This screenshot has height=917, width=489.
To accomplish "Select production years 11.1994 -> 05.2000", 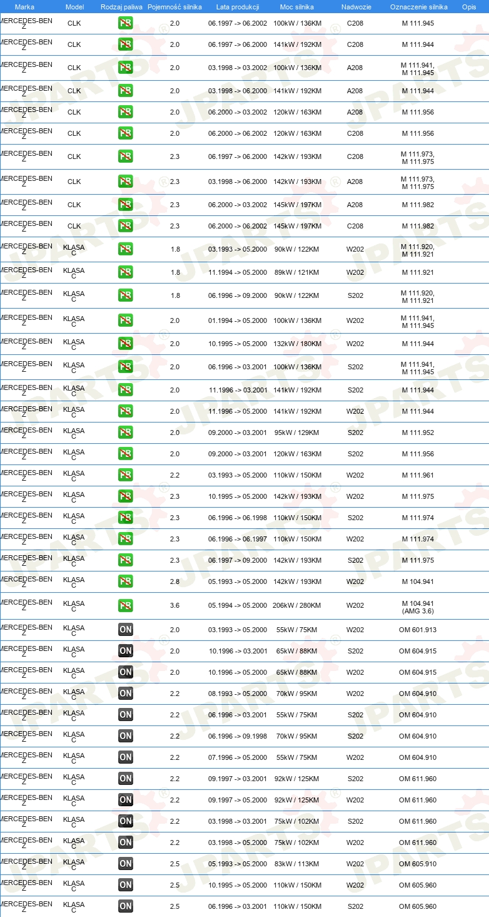I will pyautogui.click(x=238, y=272).
